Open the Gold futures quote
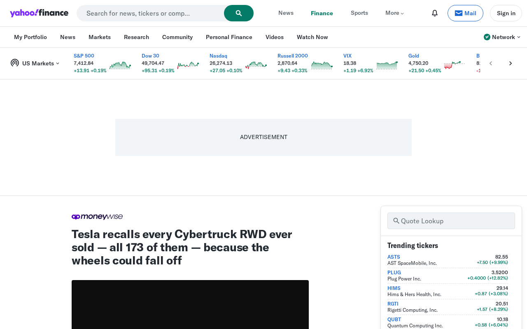The image size is (527, 329). 414,56
